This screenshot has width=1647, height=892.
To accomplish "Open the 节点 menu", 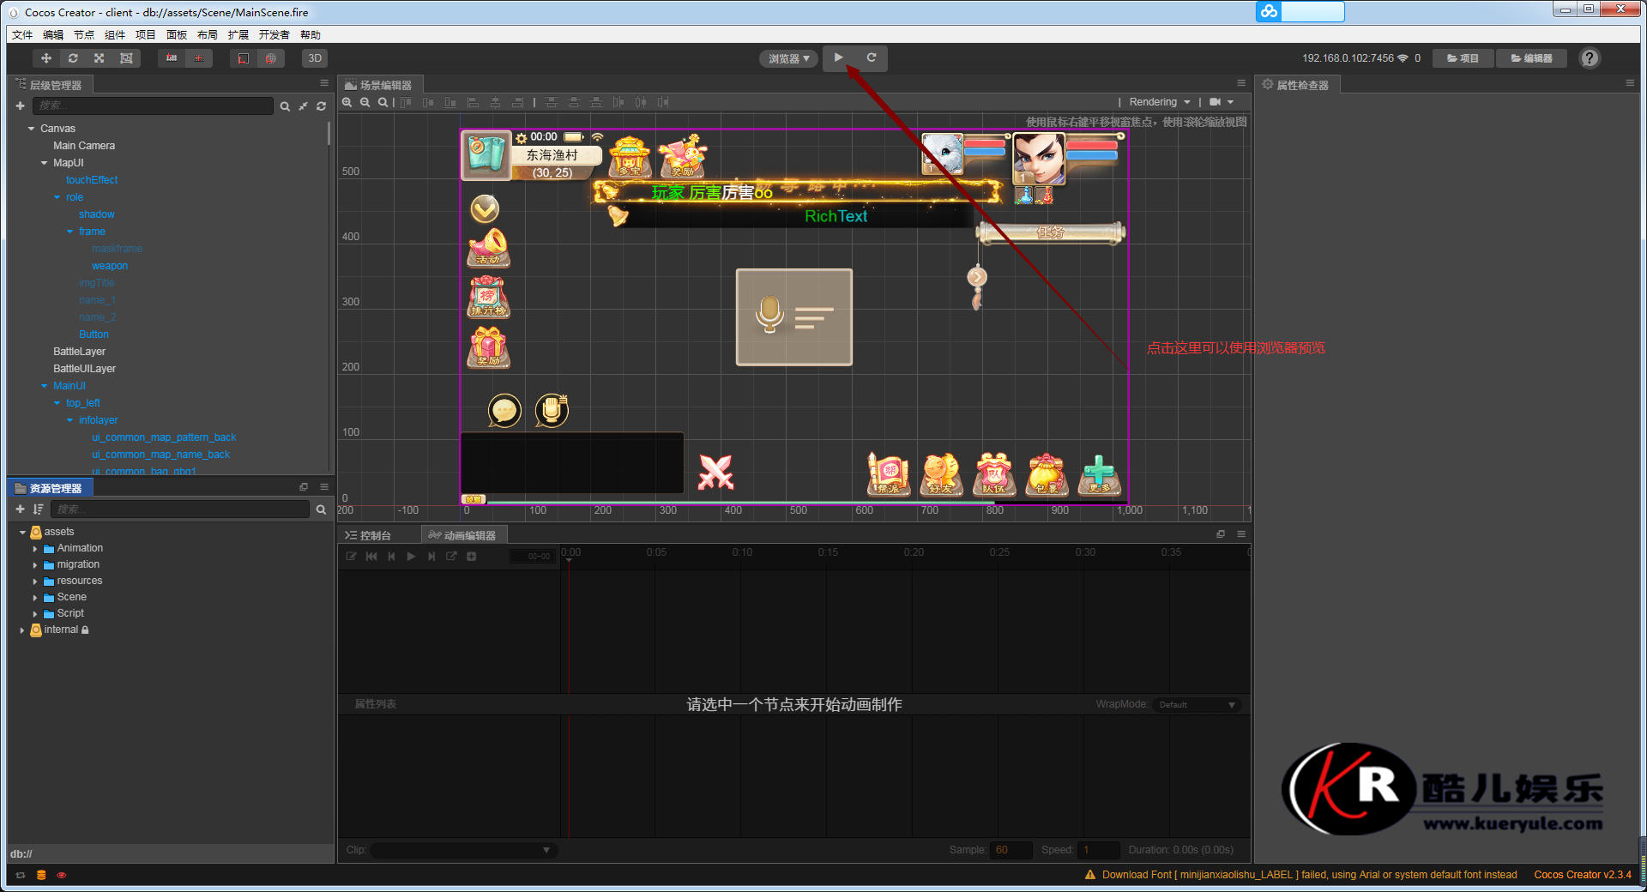I will pyautogui.click(x=84, y=35).
